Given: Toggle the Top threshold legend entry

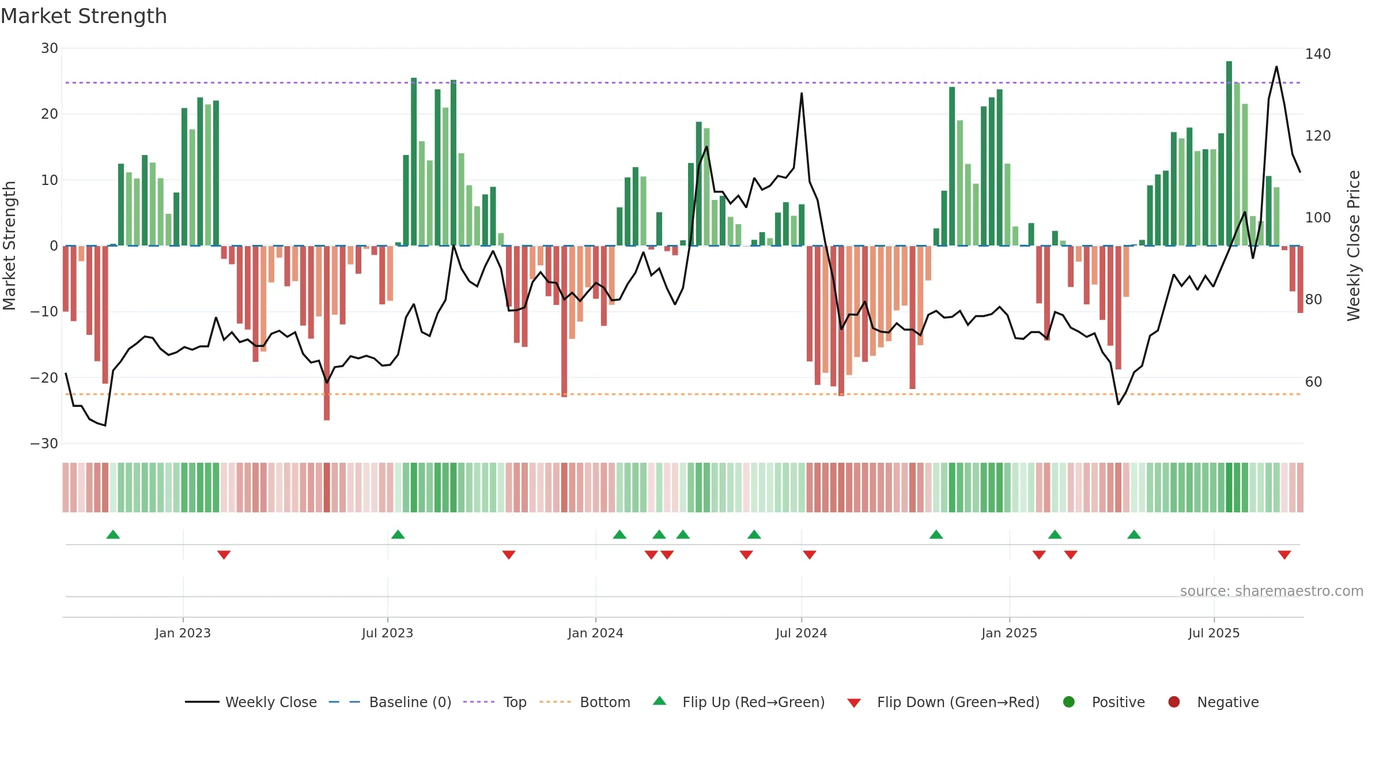Looking at the screenshot, I should (495, 702).
